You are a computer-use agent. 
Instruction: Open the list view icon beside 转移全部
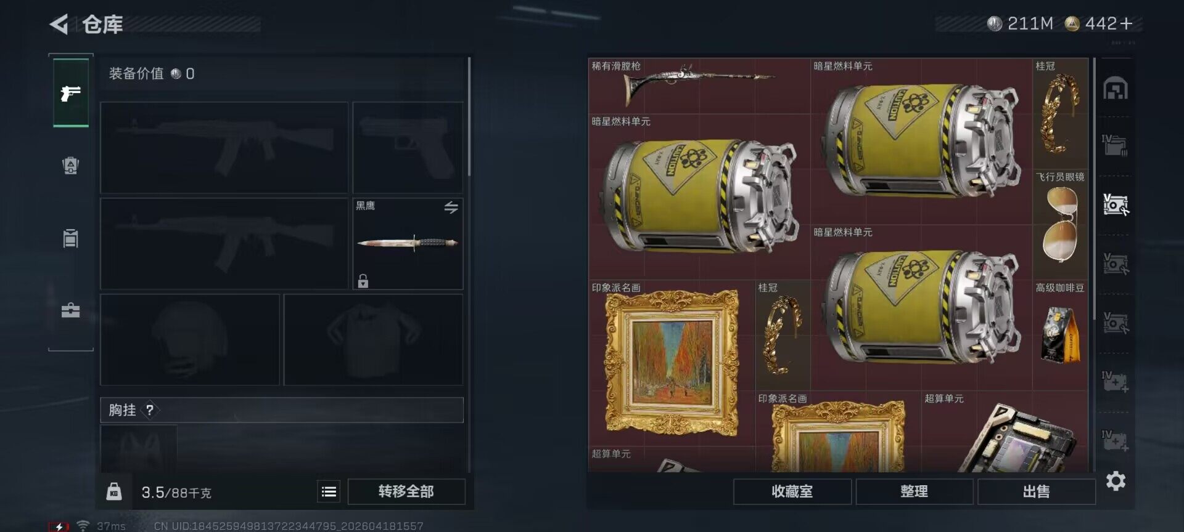[x=329, y=491]
